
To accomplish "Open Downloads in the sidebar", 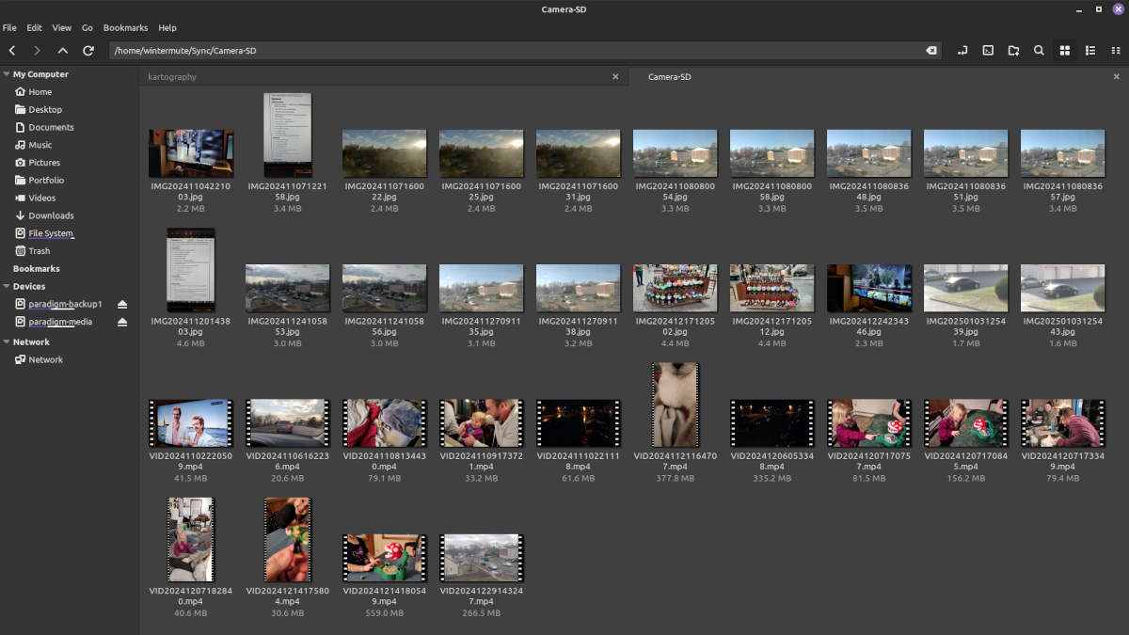I will [51, 215].
